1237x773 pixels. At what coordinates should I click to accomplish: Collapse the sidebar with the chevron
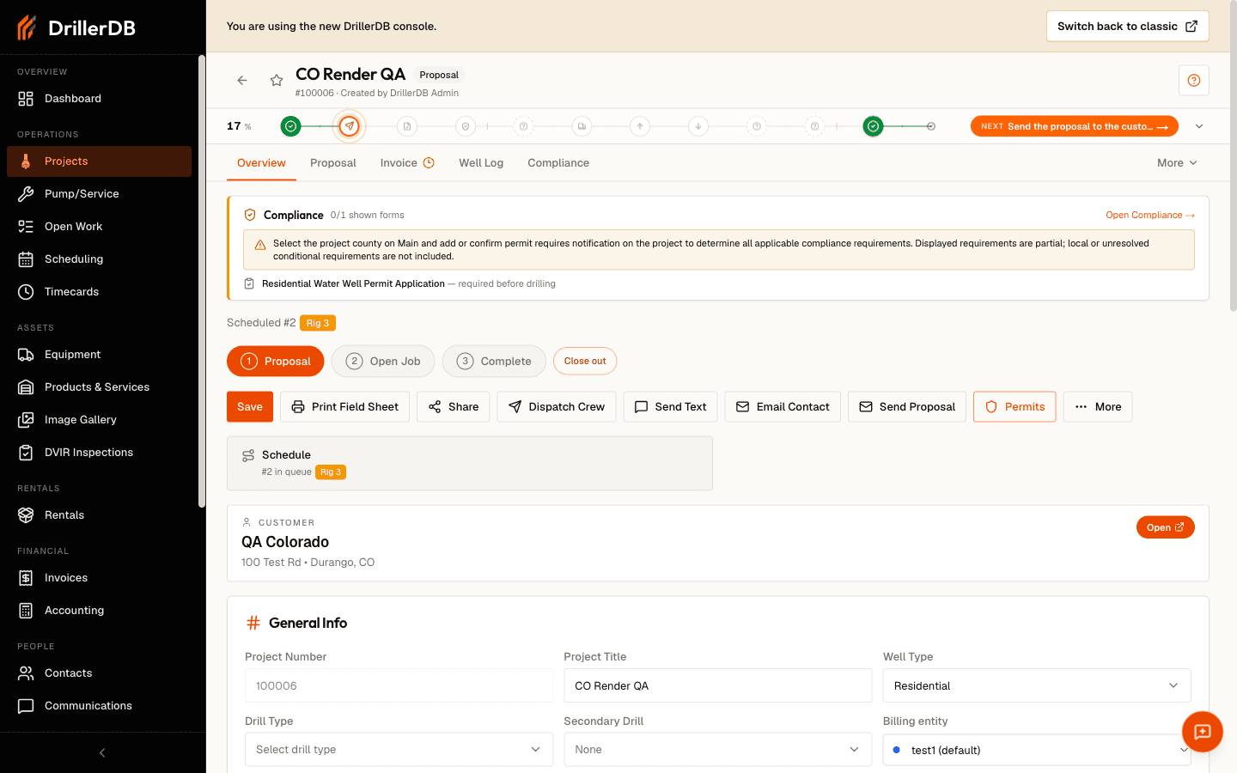tap(102, 753)
